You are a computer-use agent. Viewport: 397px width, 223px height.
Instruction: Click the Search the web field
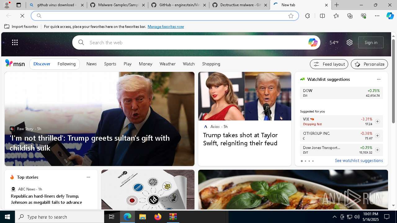point(196,42)
